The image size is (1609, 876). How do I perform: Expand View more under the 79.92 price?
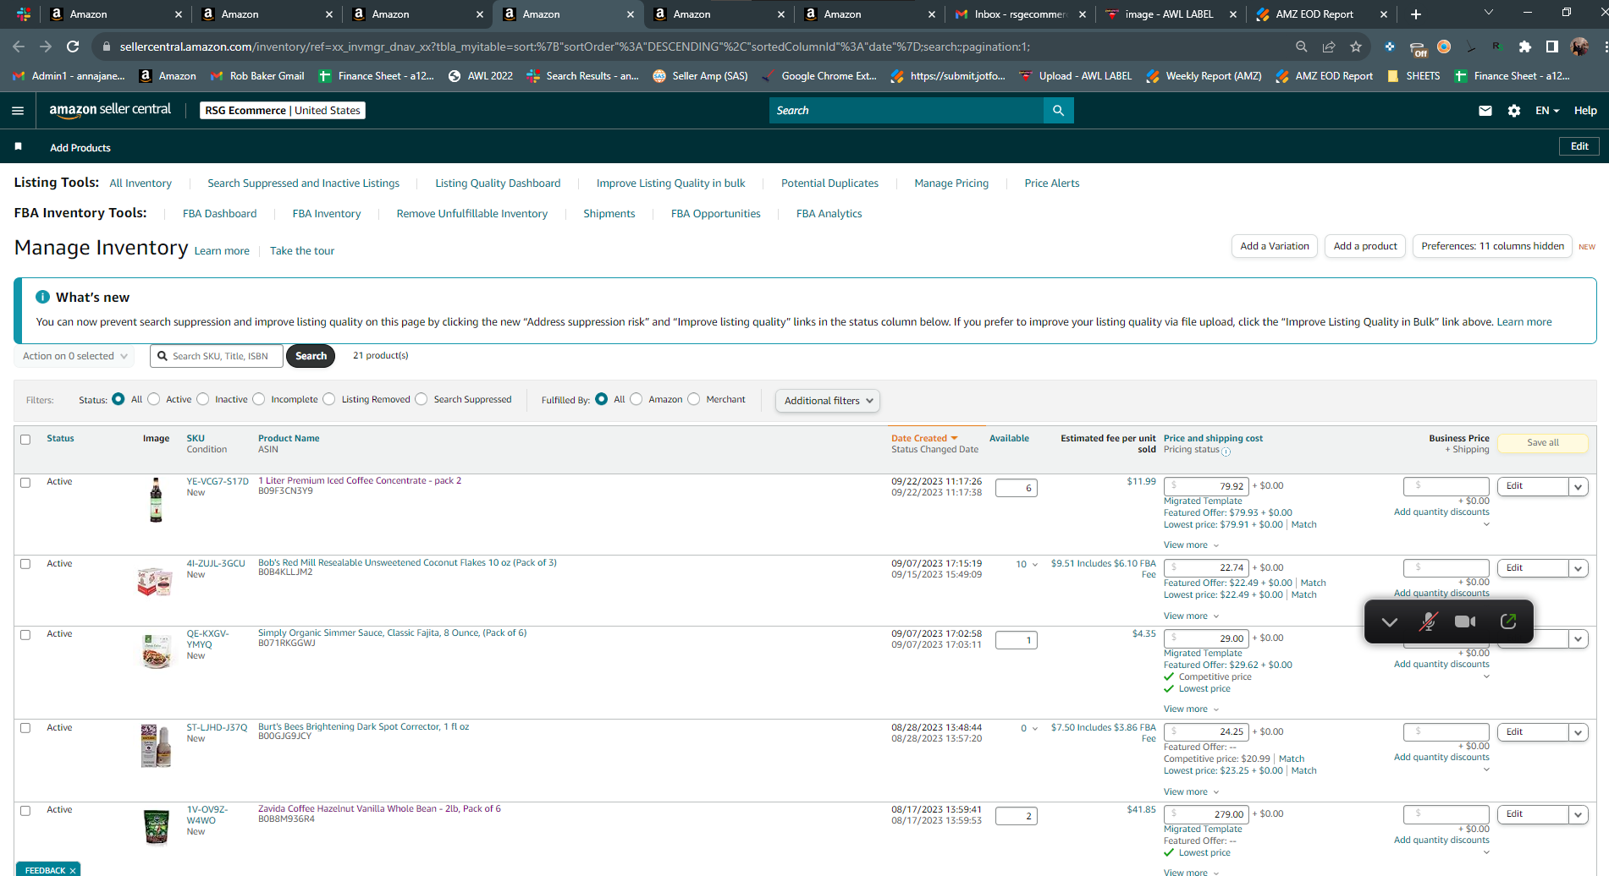coord(1191,545)
